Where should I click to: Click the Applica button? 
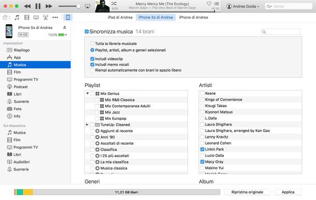[288, 192]
